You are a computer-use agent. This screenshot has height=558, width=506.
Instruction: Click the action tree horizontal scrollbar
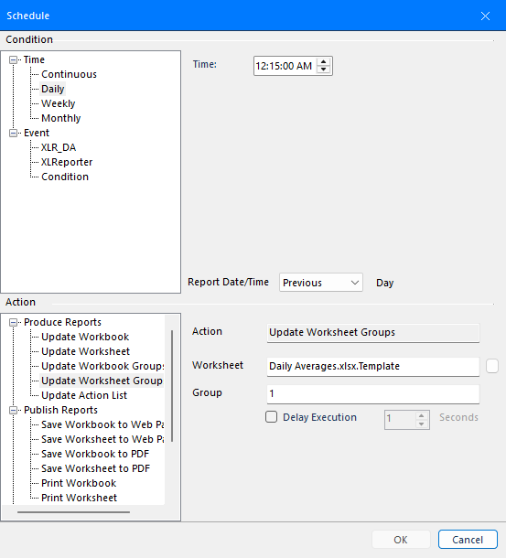[x=73, y=512]
